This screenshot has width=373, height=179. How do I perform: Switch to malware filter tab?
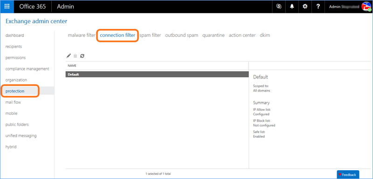(x=82, y=35)
